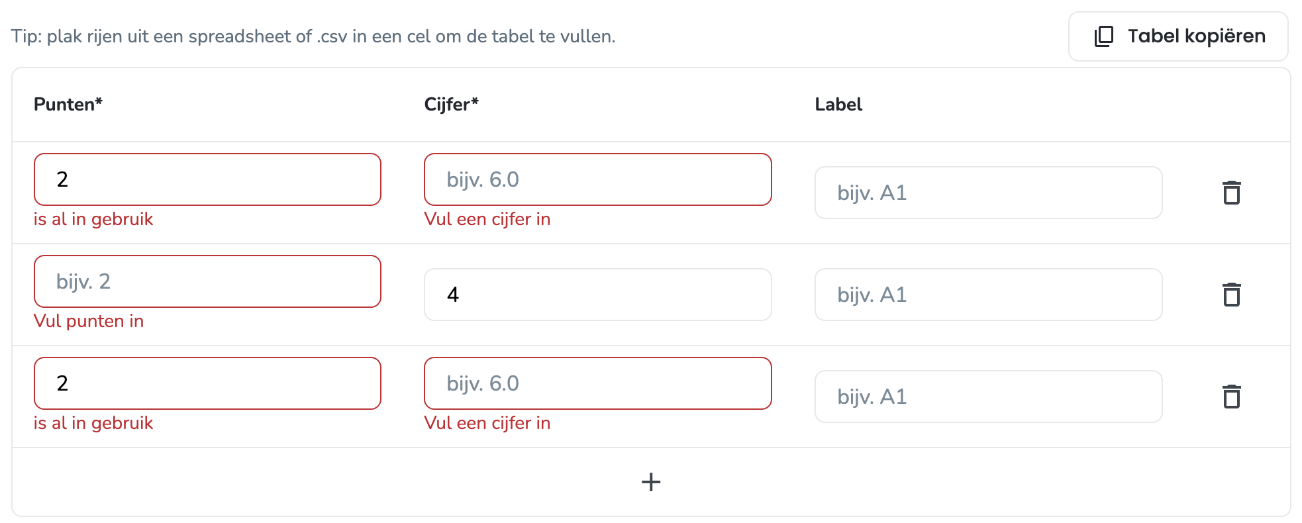Focus the first row empty Cijfer field
This screenshot has height=523, width=1302.
598,179
